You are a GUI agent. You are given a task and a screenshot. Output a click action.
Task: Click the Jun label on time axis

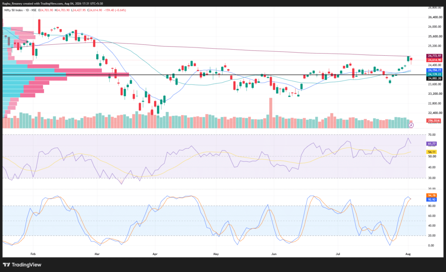click(x=274, y=254)
